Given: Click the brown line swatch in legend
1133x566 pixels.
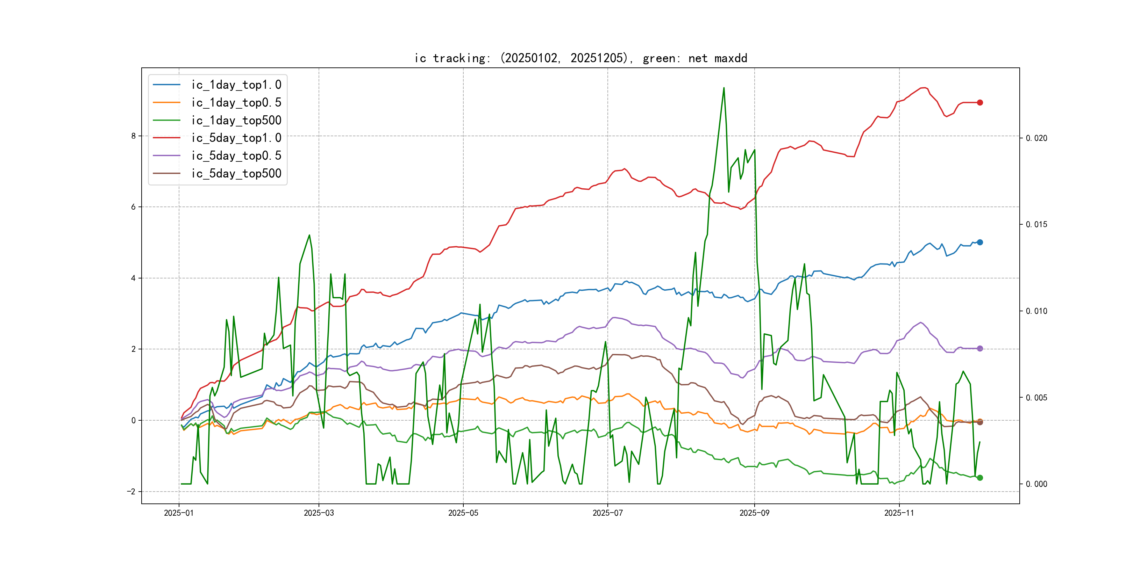Looking at the screenshot, I should (x=166, y=174).
